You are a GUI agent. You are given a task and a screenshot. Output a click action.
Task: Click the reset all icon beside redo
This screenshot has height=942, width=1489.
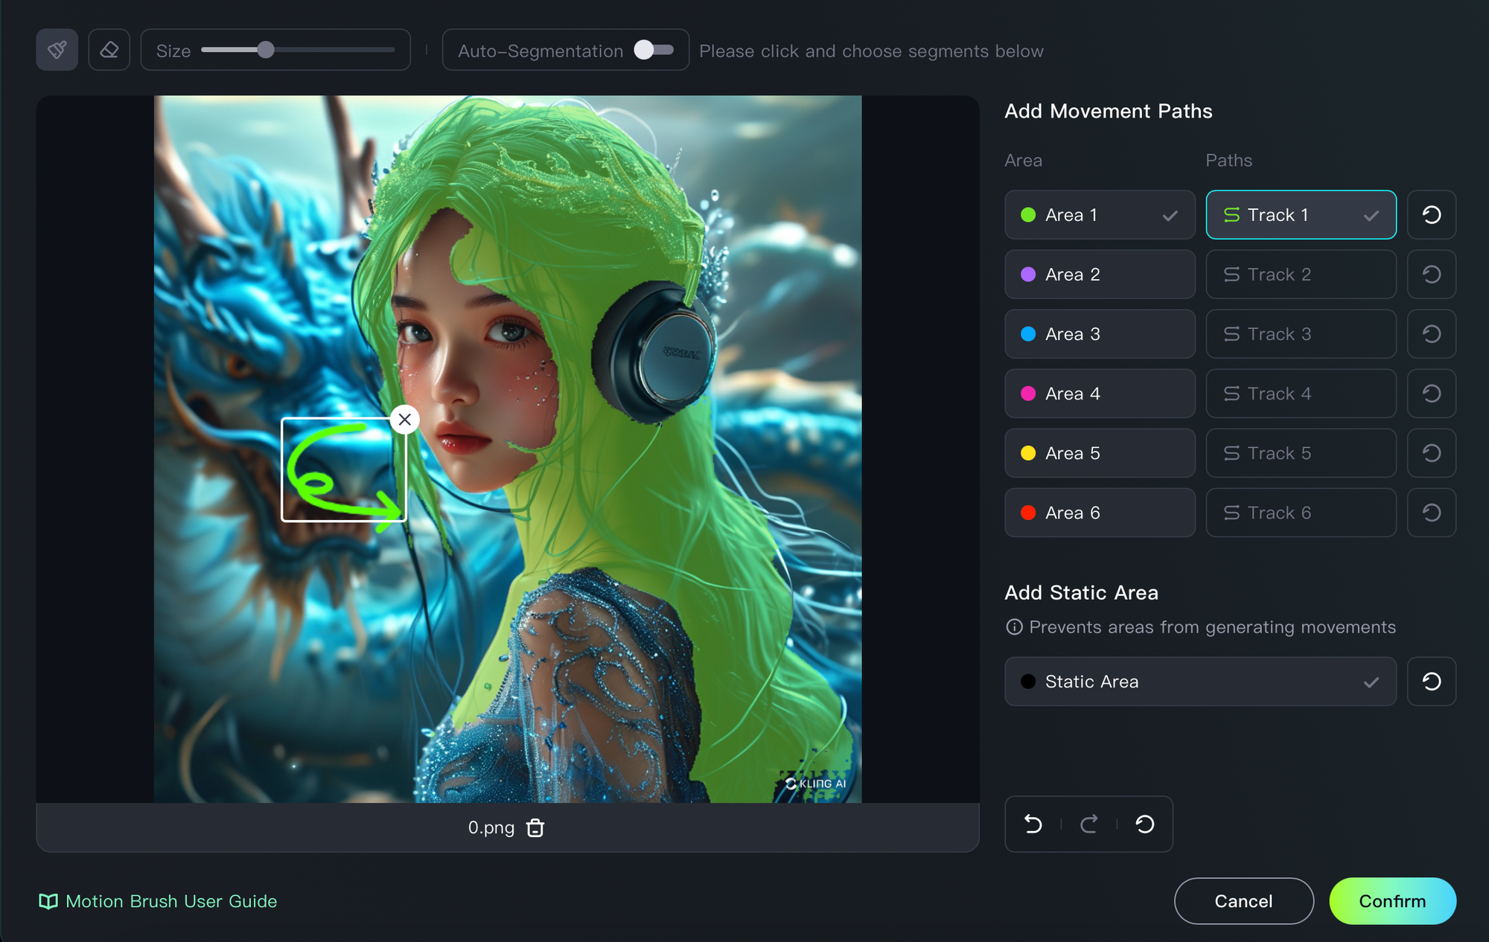click(x=1144, y=824)
